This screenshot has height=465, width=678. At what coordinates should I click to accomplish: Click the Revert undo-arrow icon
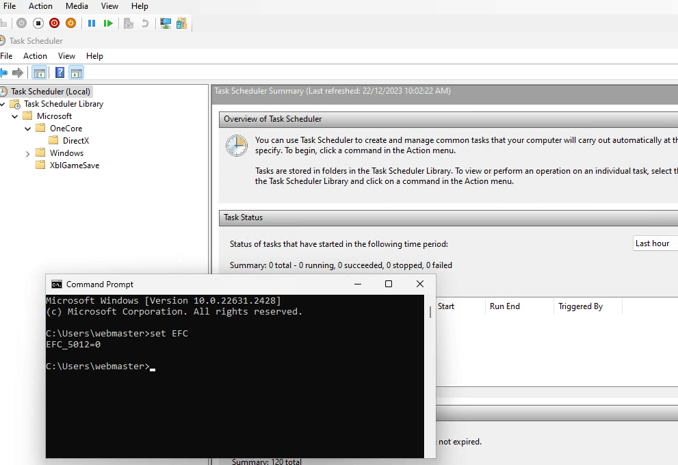(x=145, y=23)
